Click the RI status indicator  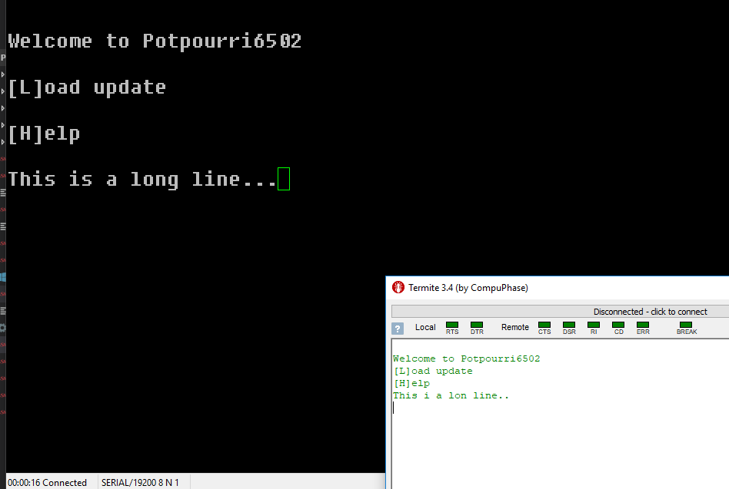[594, 325]
